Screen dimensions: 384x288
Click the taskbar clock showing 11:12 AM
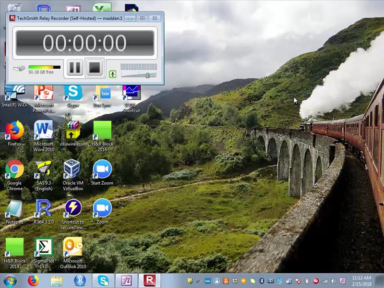click(361, 280)
